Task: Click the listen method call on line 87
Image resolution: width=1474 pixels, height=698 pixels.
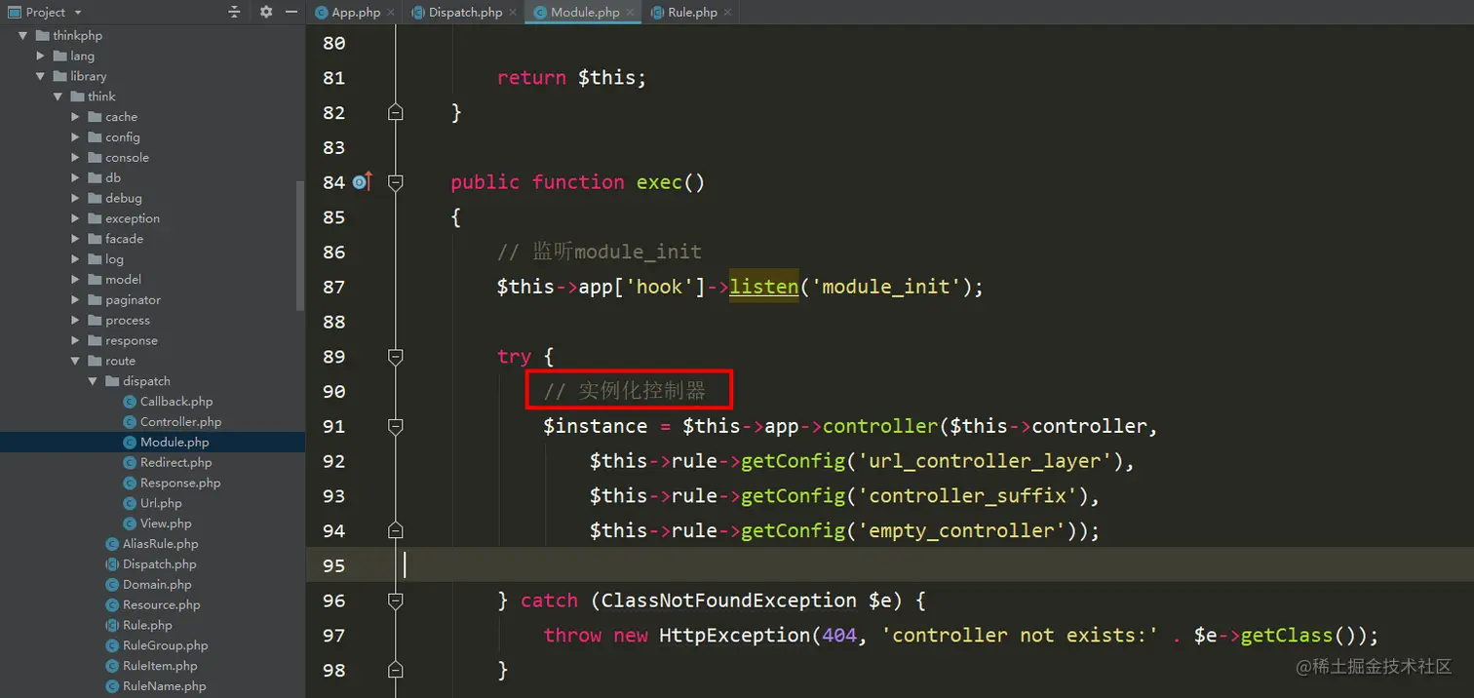Action: [763, 287]
